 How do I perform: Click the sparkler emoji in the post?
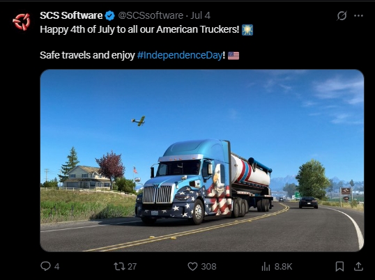[x=247, y=30]
